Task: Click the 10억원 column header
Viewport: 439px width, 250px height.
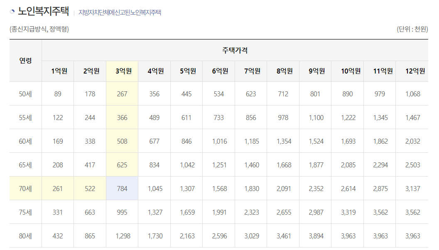Action: [348, 71]
